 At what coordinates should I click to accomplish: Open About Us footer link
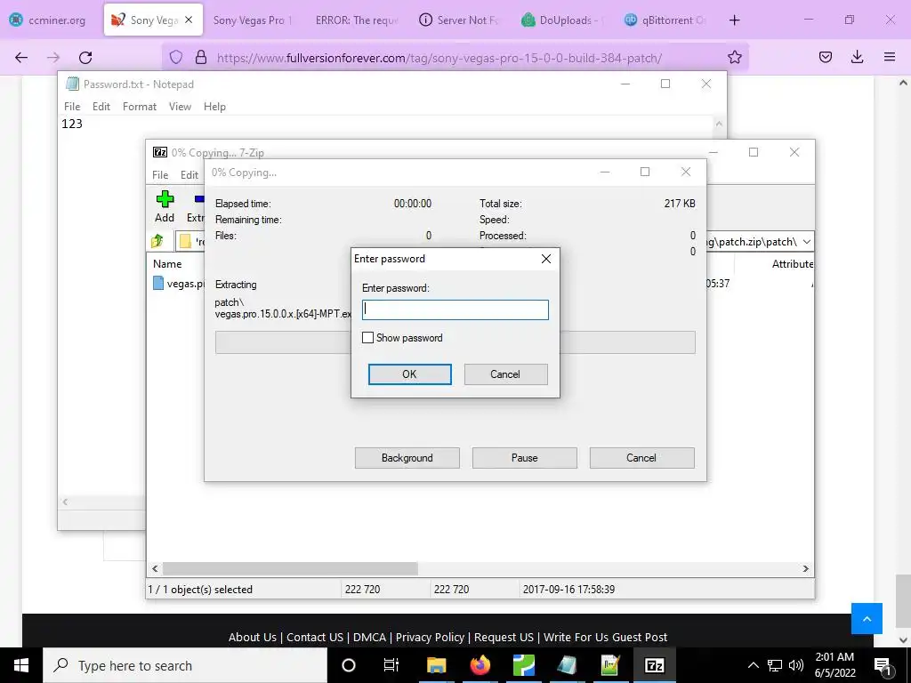pyautogui.click(x=252, y=637)
